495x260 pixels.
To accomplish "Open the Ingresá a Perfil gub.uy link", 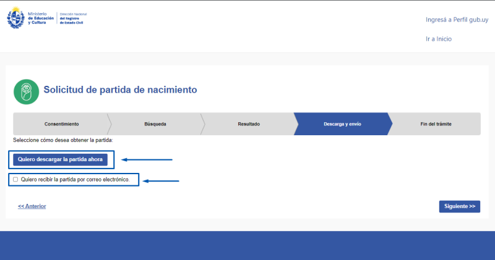I will (457, 20).
